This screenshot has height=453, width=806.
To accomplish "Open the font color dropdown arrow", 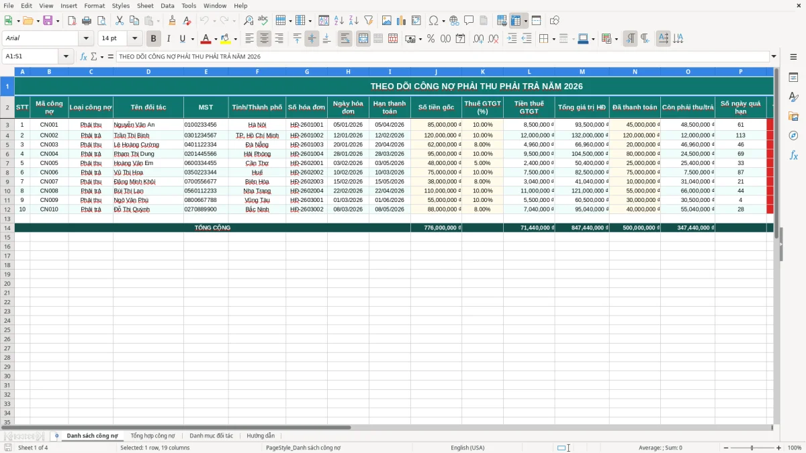I will tap(215, 39).
